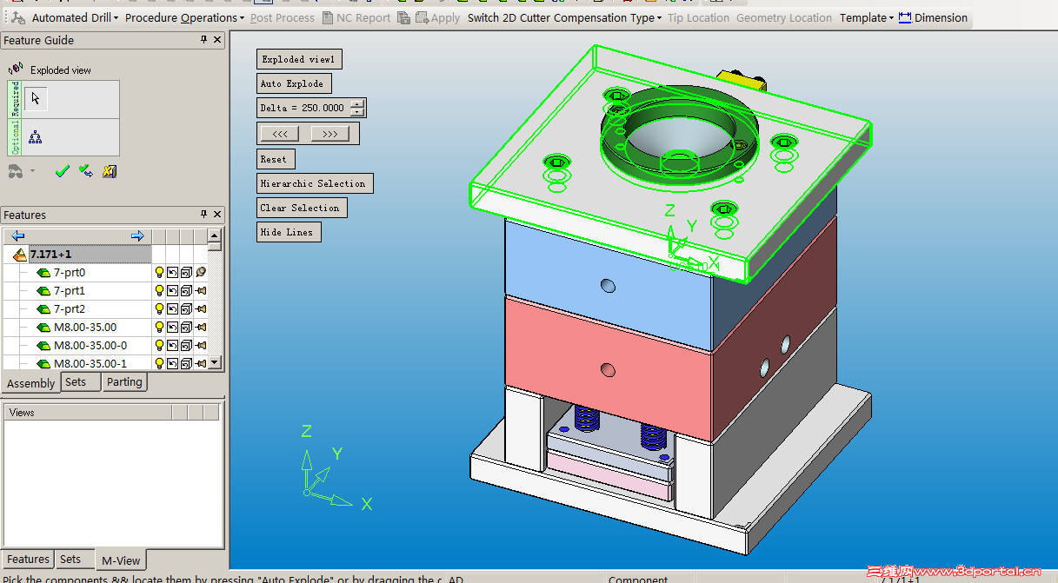Toggle light bulb visibility for 7-prt2
The height and width of the screenshot is (583, 1058).
[x=159, y=309]
